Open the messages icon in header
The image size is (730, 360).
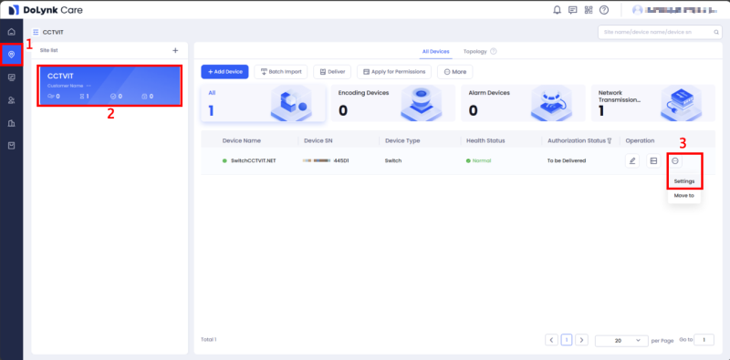tap(573, 10)
